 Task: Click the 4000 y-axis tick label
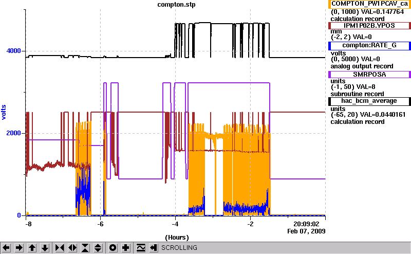coord(14,50)
